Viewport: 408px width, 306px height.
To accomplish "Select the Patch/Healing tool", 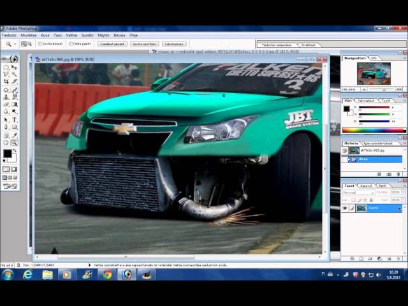I will click(x=6, y=90).
